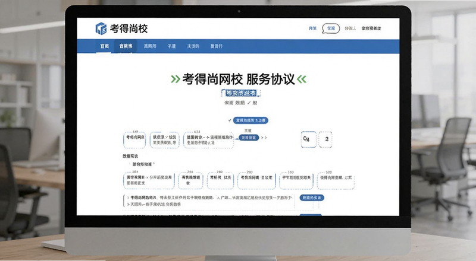Click the speech-bubble button in the top header

331,28
